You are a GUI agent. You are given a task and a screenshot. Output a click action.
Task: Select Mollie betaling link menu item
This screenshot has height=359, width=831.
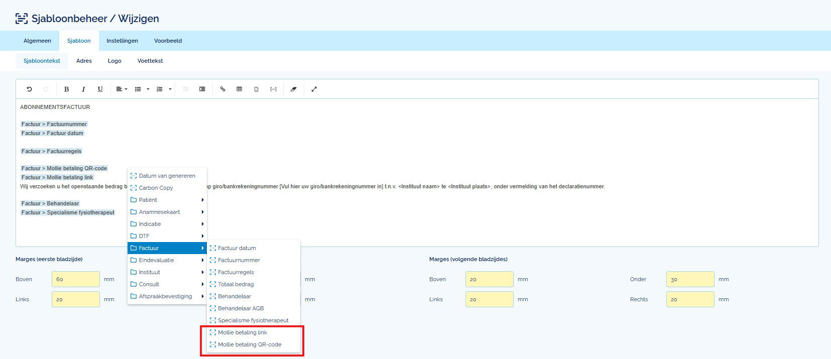[242, 332]
